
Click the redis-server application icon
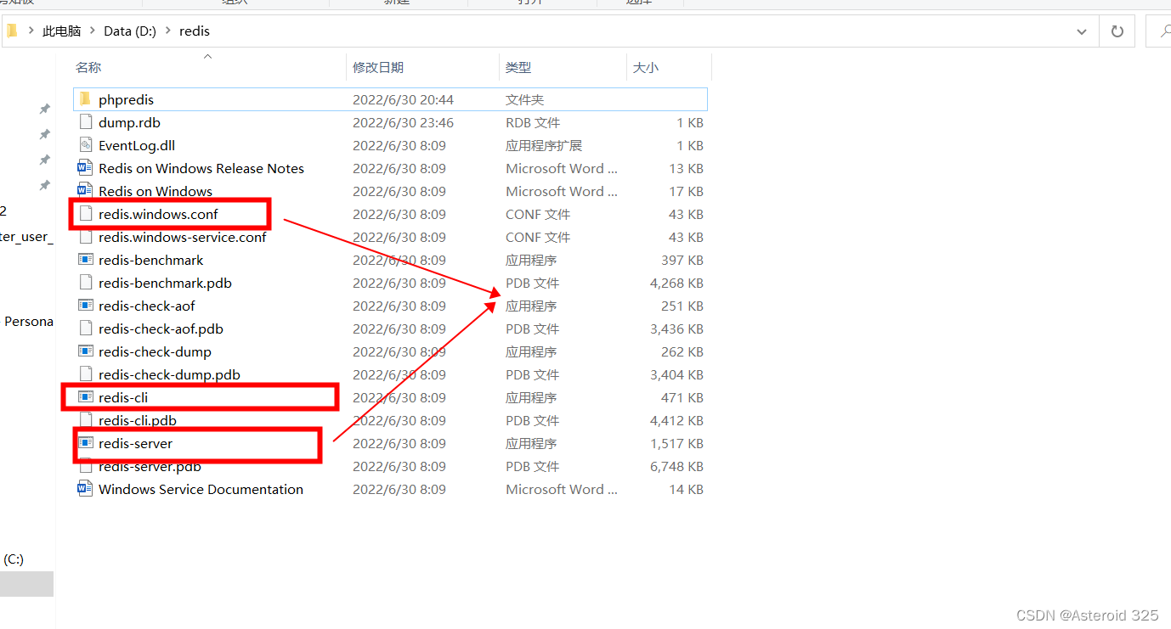[x=85, y=443]
